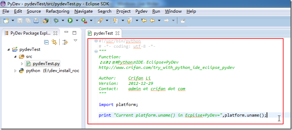Close the PyDev Package Explorer view
The height and width of the screenshot is (130, 292).
[55, 33]
